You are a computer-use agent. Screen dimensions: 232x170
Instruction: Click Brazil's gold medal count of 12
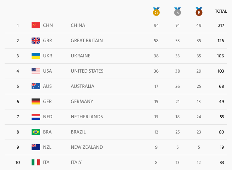(x=156, y=132)
